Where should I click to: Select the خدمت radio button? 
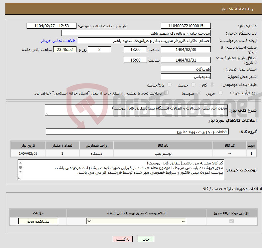pyautogui.click(x=193, y=85)
